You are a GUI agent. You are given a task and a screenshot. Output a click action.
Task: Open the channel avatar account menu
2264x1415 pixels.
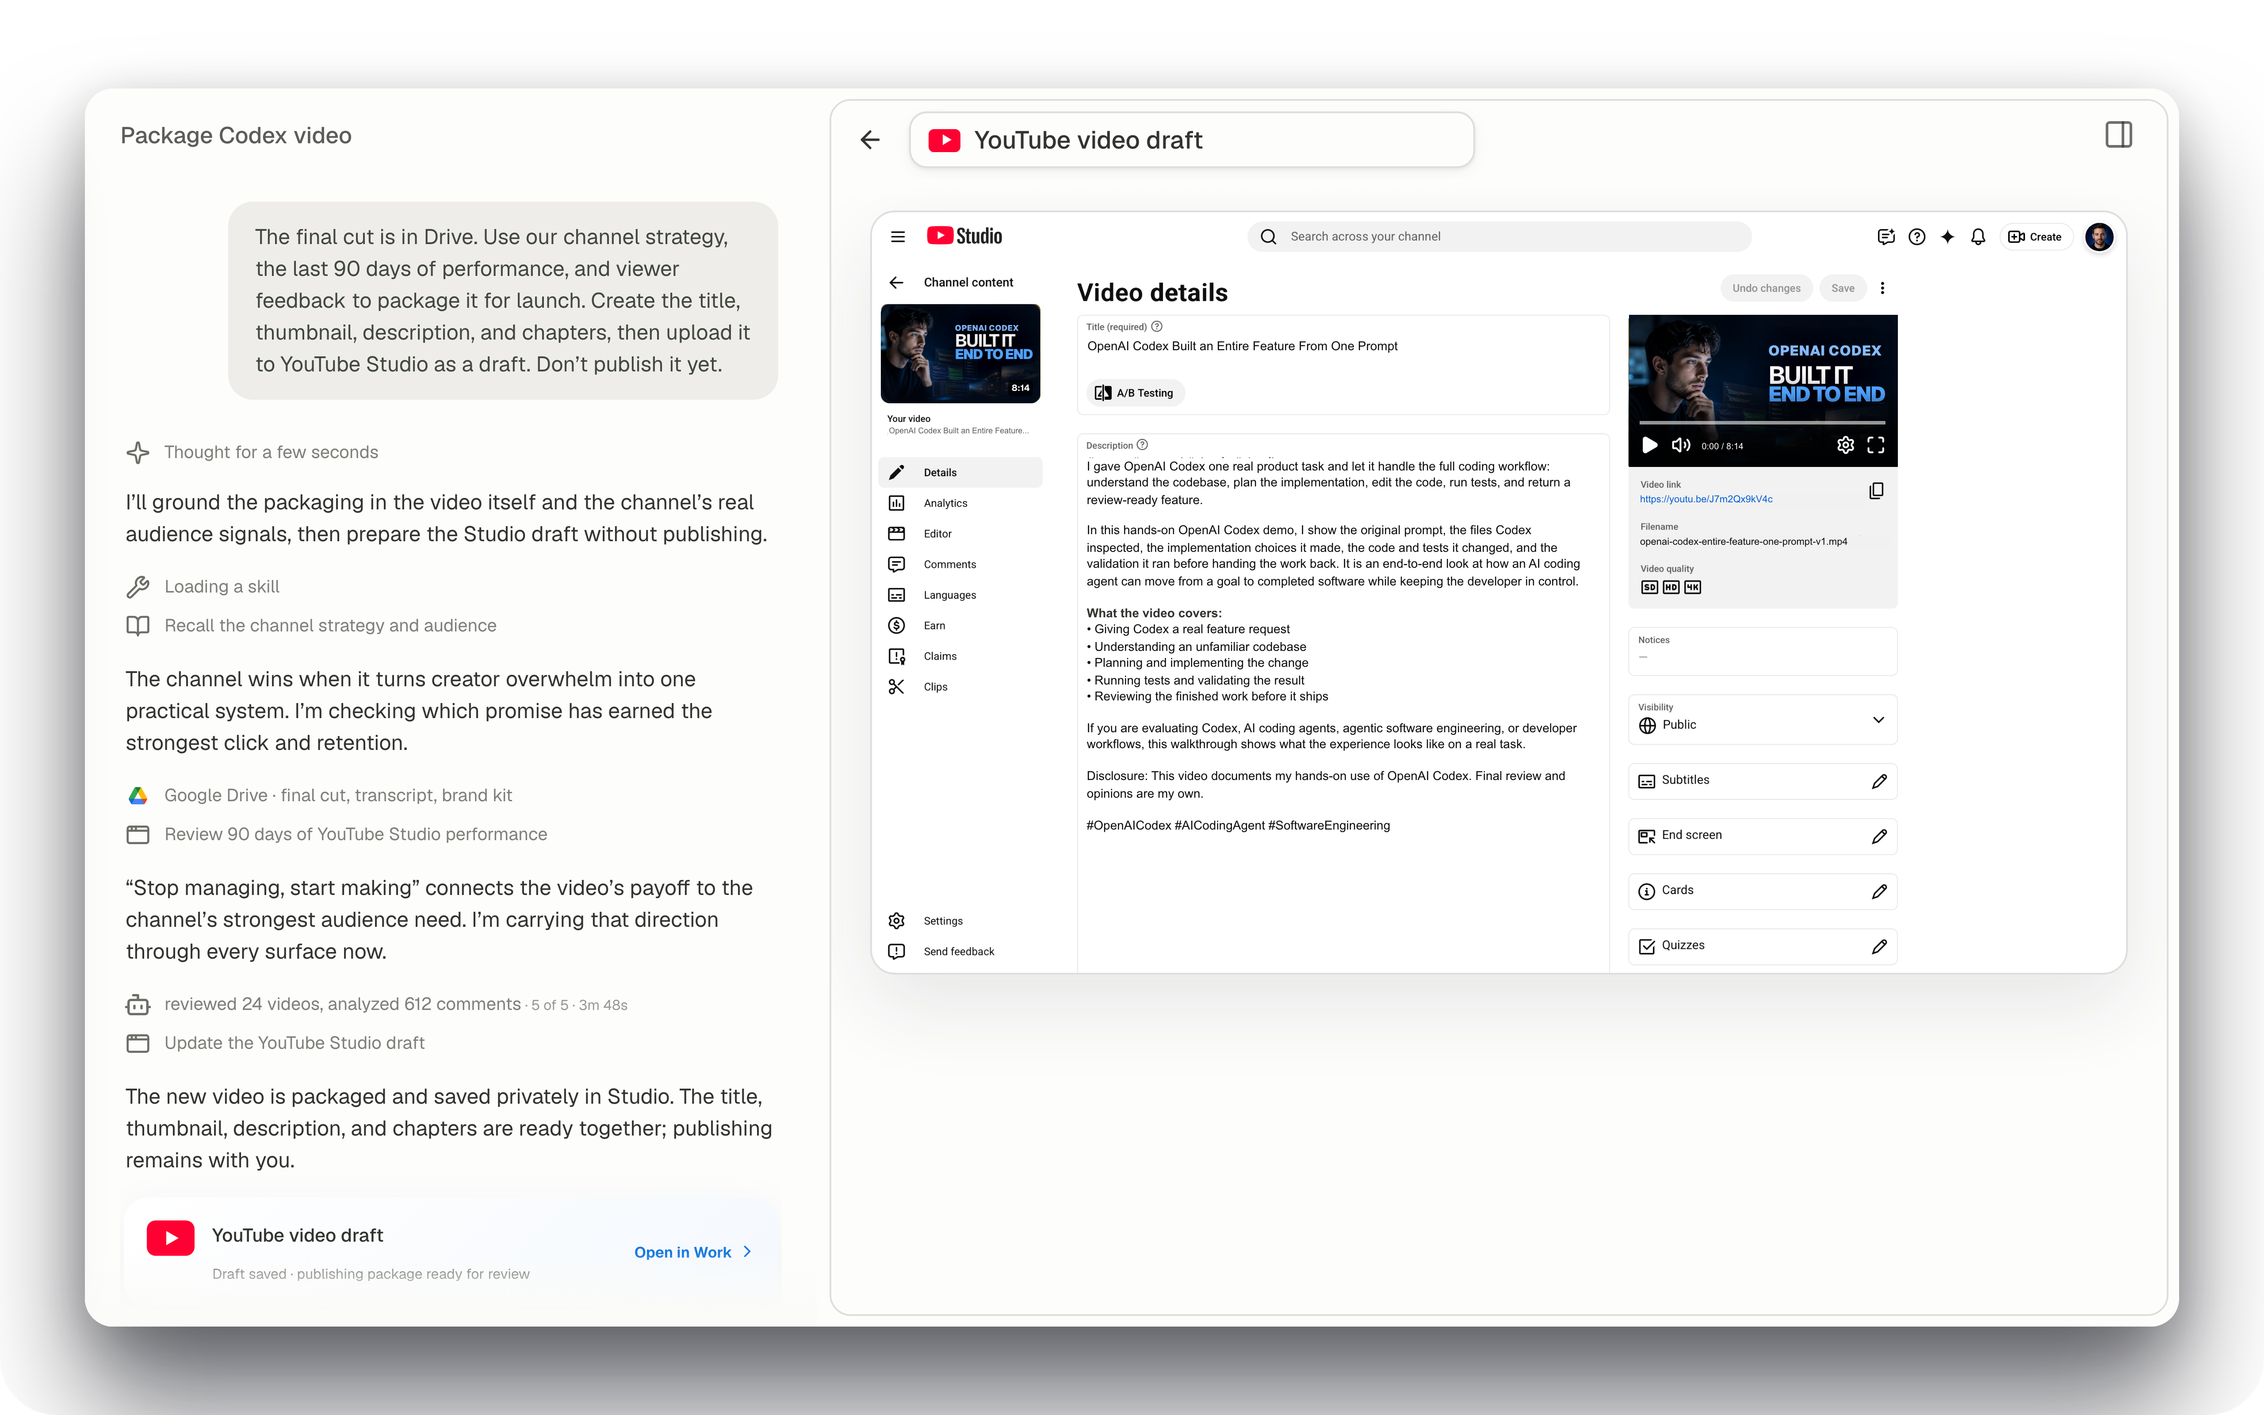pyautogui.click(x=2099, y=237)
